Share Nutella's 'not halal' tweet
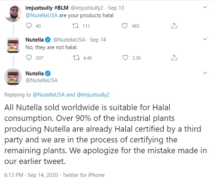 point(174,58)
